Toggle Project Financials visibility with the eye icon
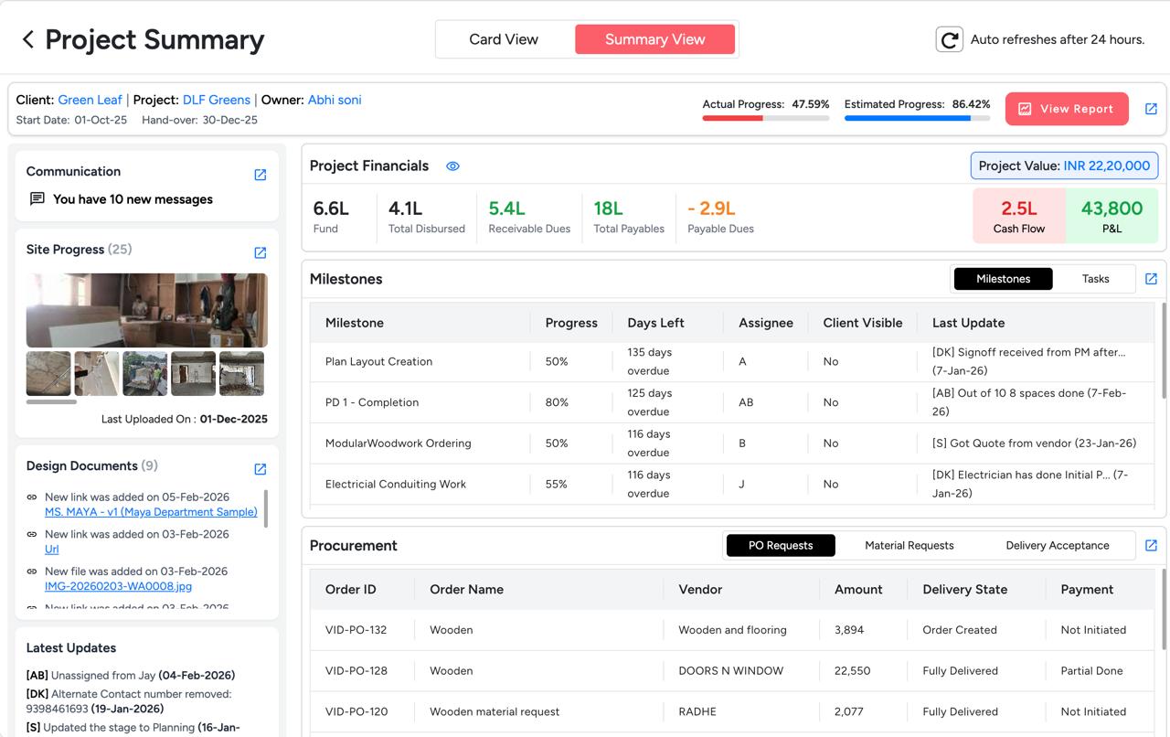Viewport: 1170px width, 737px height. click(452, 166)
